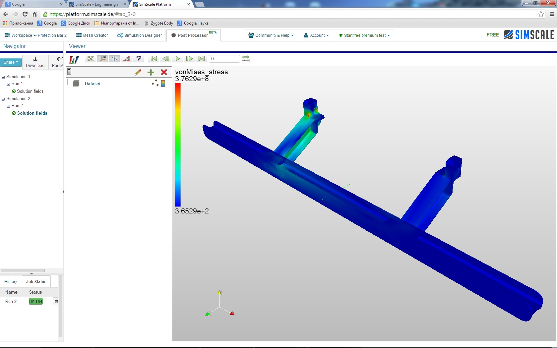
Task: Click the rescale time range icon
Action: (x=246, y=59)
